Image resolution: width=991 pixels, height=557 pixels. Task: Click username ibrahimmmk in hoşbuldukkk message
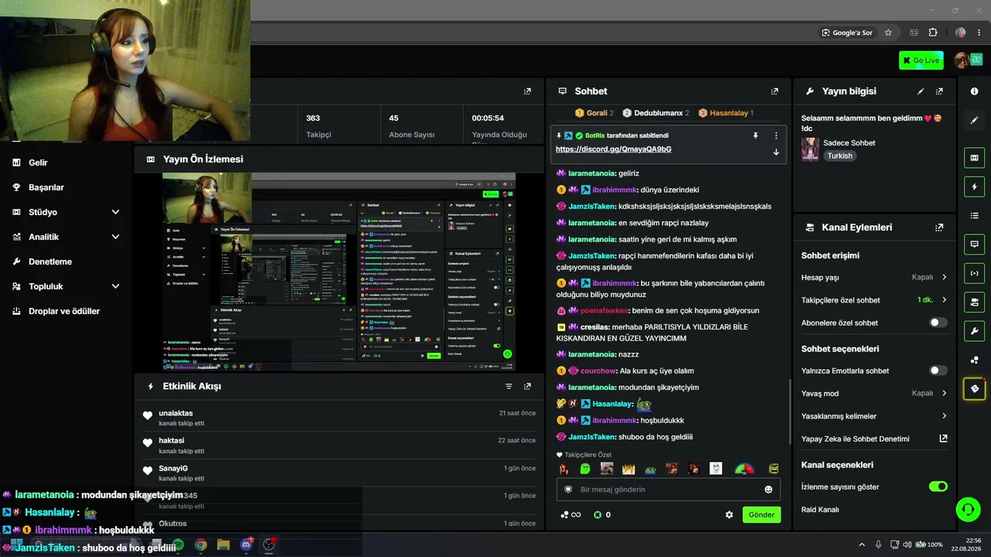pos(614,420)
